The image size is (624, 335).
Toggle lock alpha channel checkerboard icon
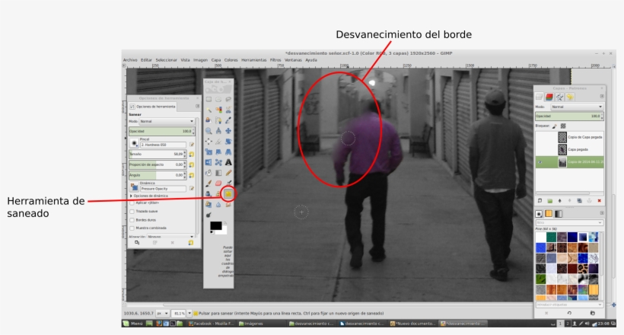pos(563,126)
